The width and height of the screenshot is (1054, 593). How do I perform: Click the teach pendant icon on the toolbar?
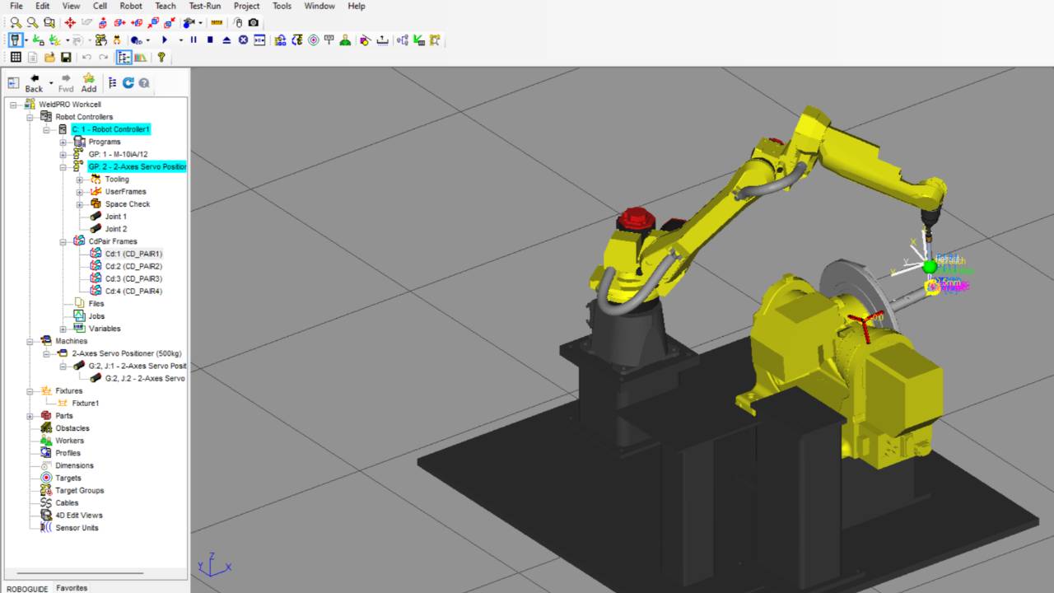point(14,40)
